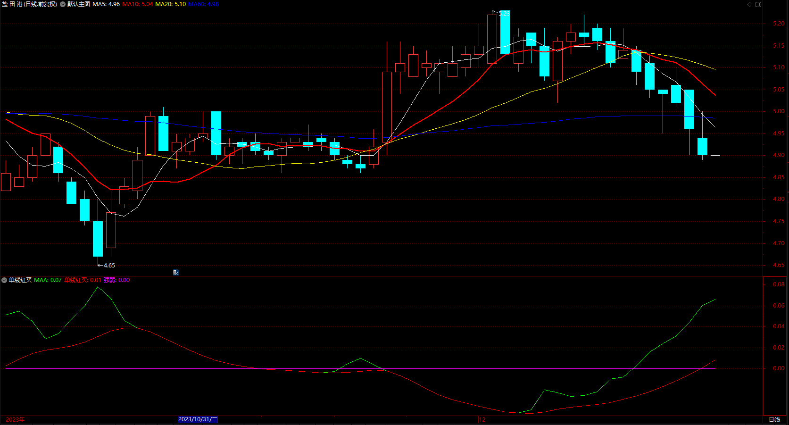Click the 5.23 high price marker
This screenshot has width=789, height=425.
click(504, 14)
